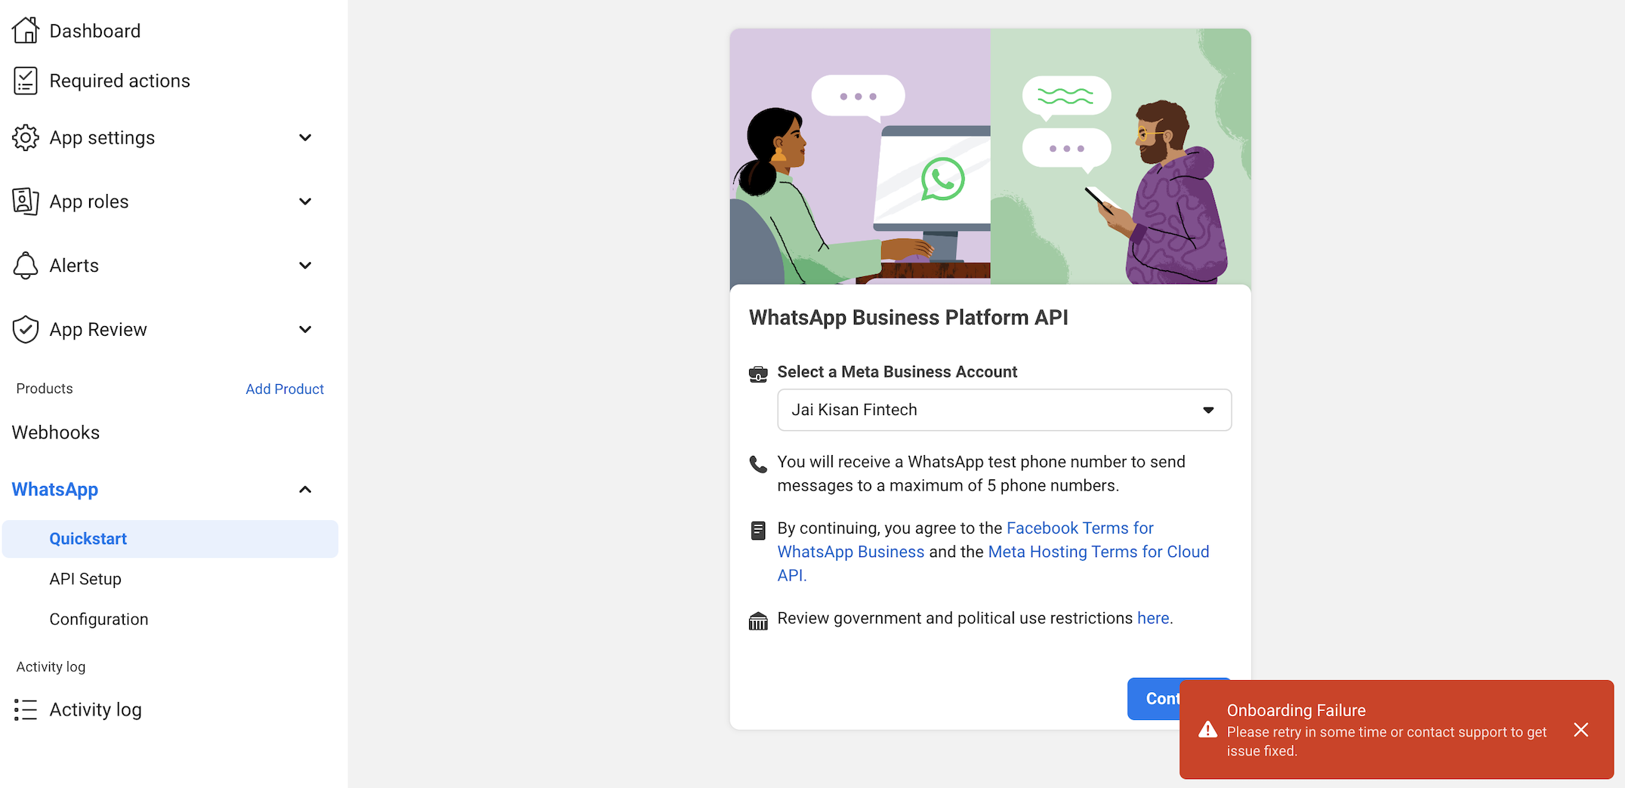The width and height of the screenshot is (1625, 788).
Task: Click the small 'Activity log' section label
Action: click(x=51, y=667)
